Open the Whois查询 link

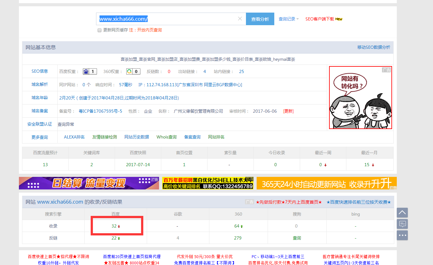167,137
